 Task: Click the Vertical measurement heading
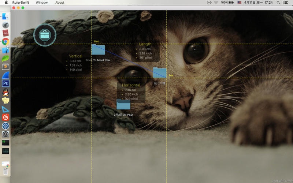point(75,56)
